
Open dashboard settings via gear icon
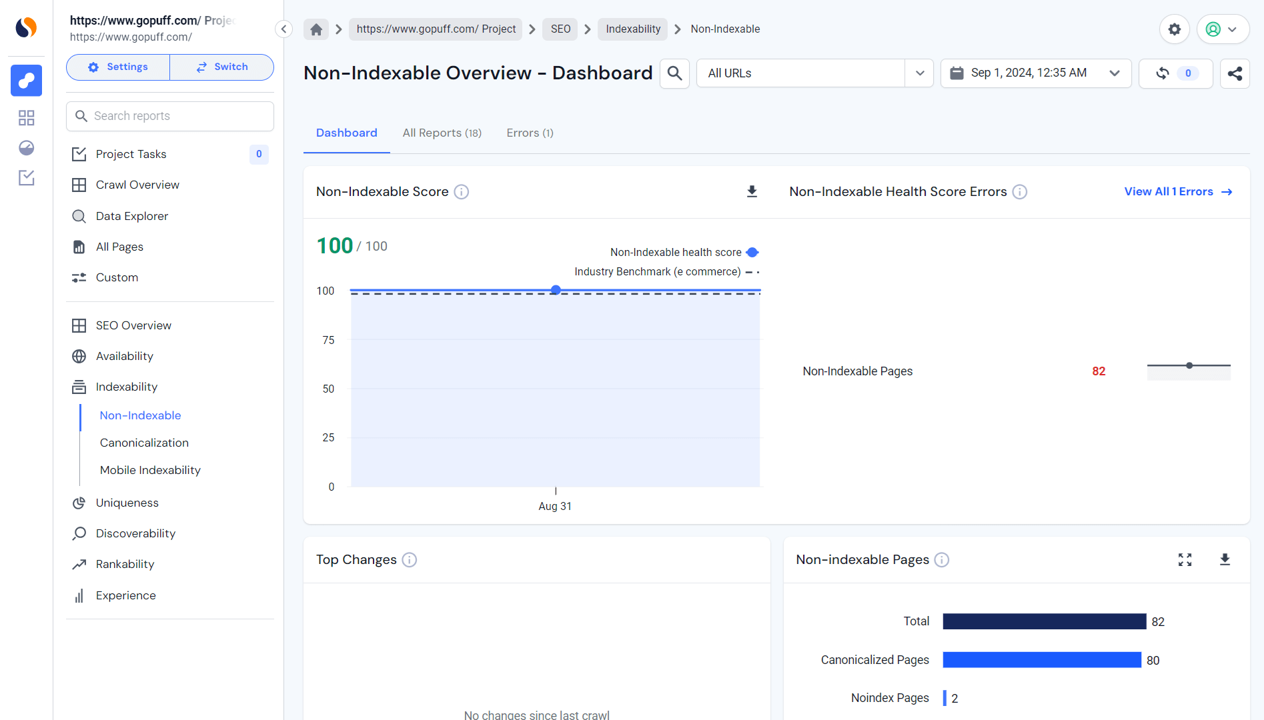(x=1175, y=29)
